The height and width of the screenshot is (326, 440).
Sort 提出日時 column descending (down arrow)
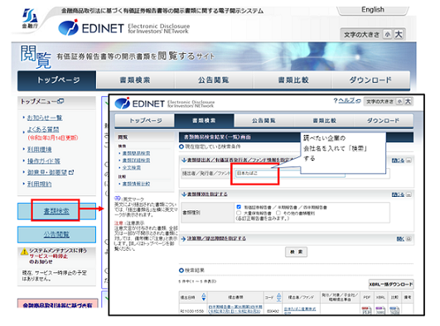(204, 300)
